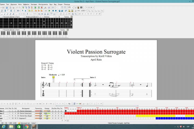Open the Дорожка menu
This screenshot has width=194, height=129.
click(x=13, y=4)
